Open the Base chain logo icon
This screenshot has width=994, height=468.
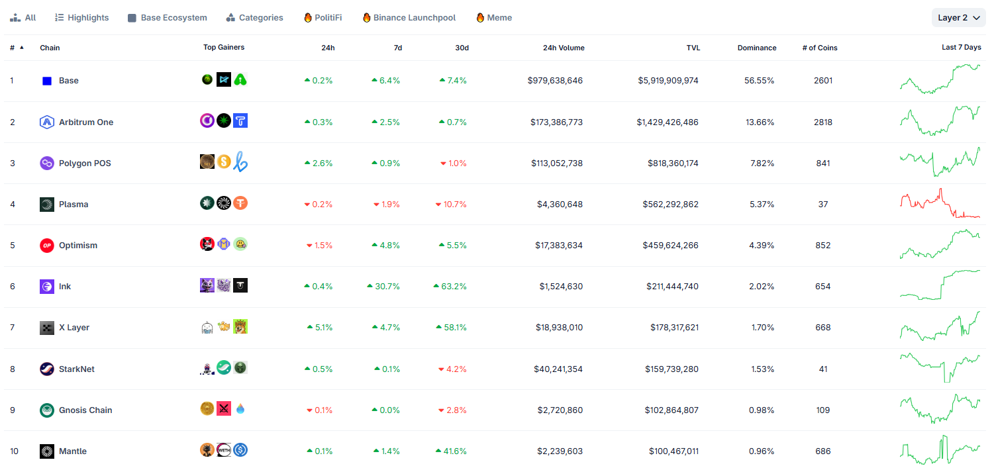(x=47, y=81)
